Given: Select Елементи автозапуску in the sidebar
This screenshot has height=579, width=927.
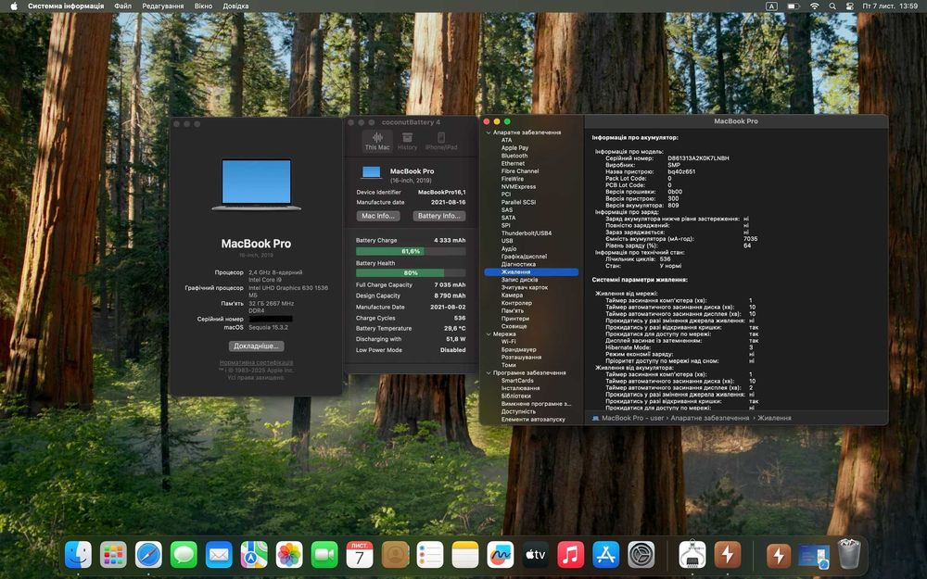Looking at the screenshot, I should click(533, 420).
